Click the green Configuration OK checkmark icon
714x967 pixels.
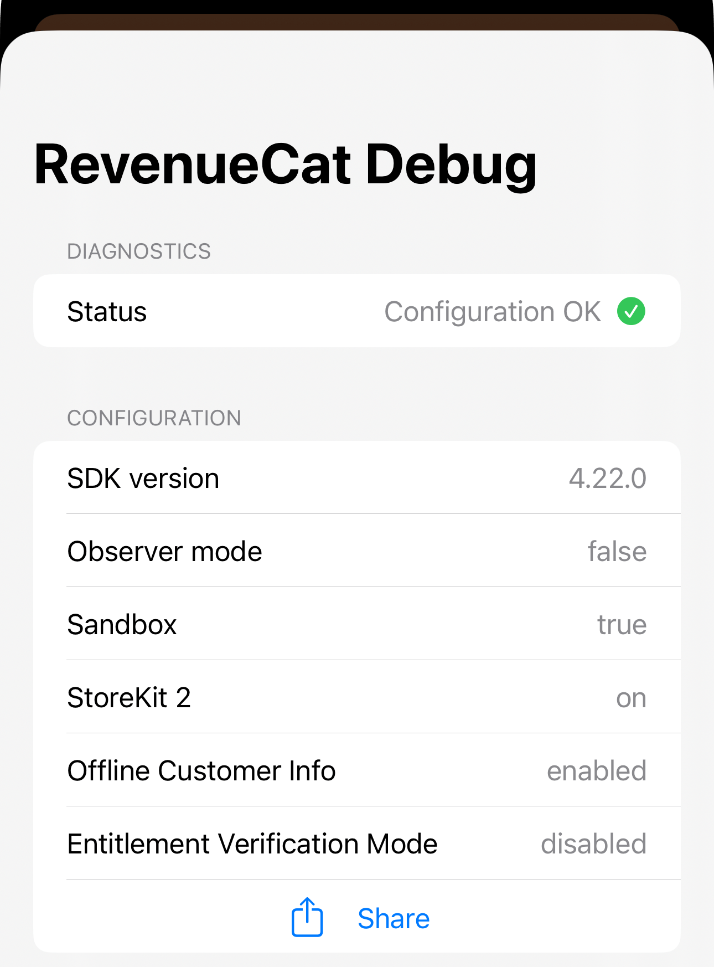coord(632,311)
